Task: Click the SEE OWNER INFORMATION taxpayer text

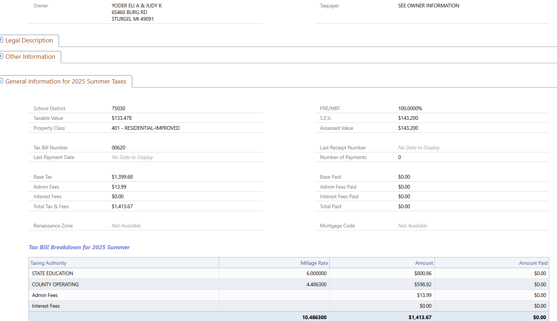Action: (x=428, y=6)
